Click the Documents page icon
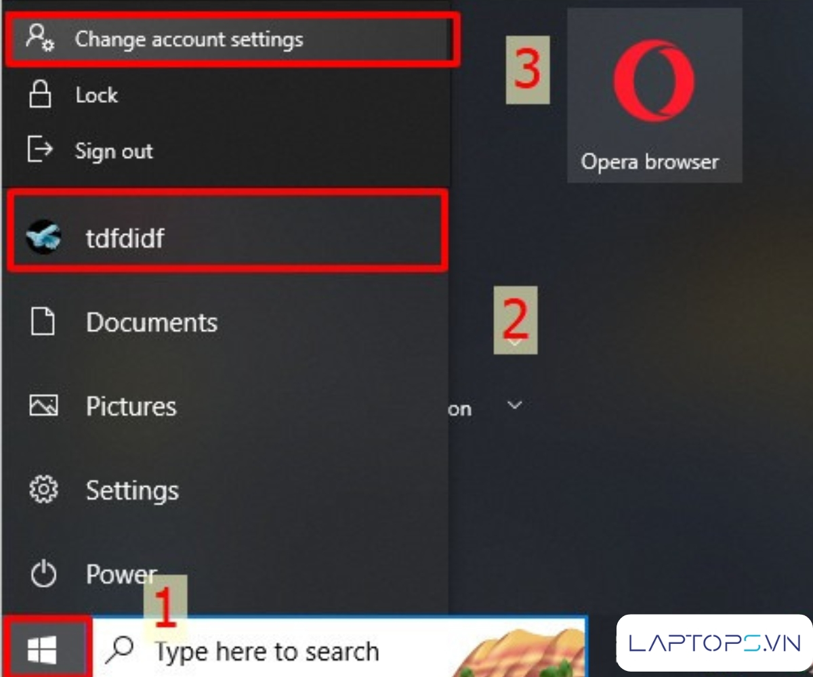813x677 pixels. tap(43, 322)
